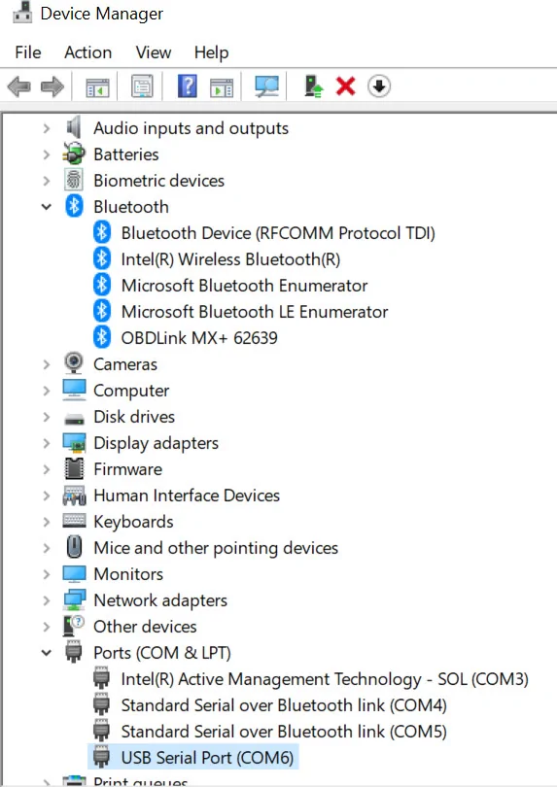Click the Disable device down-arrow icon
Image resolution: width=557 pixels, height=787 pixels.
click(379, 86)
